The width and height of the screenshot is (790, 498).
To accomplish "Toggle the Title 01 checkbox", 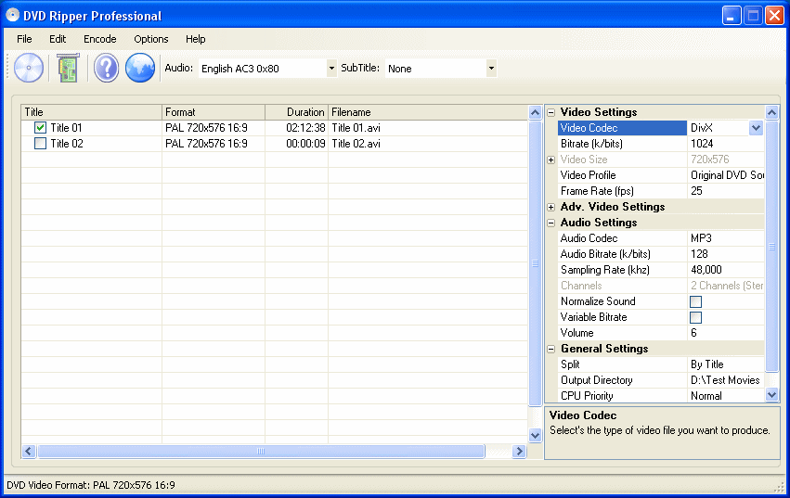I will (40, 128).
